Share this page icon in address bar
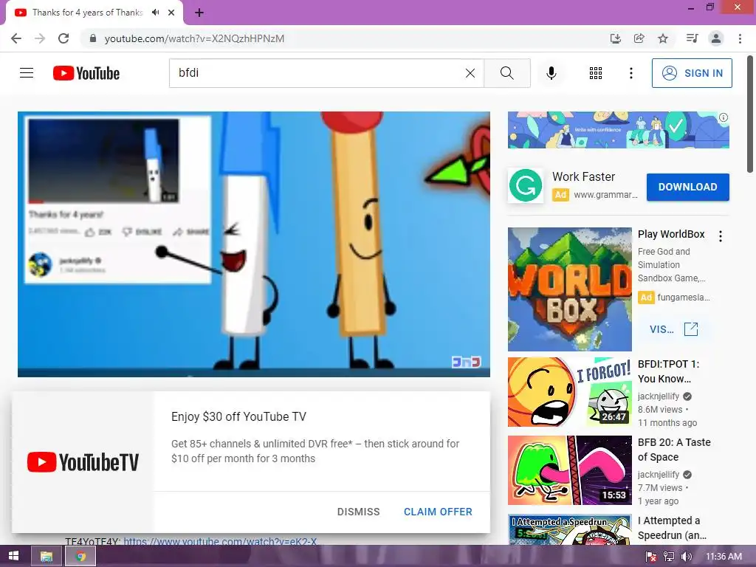Viewport: 756px width, 567px height. click(x=639, y=38)
